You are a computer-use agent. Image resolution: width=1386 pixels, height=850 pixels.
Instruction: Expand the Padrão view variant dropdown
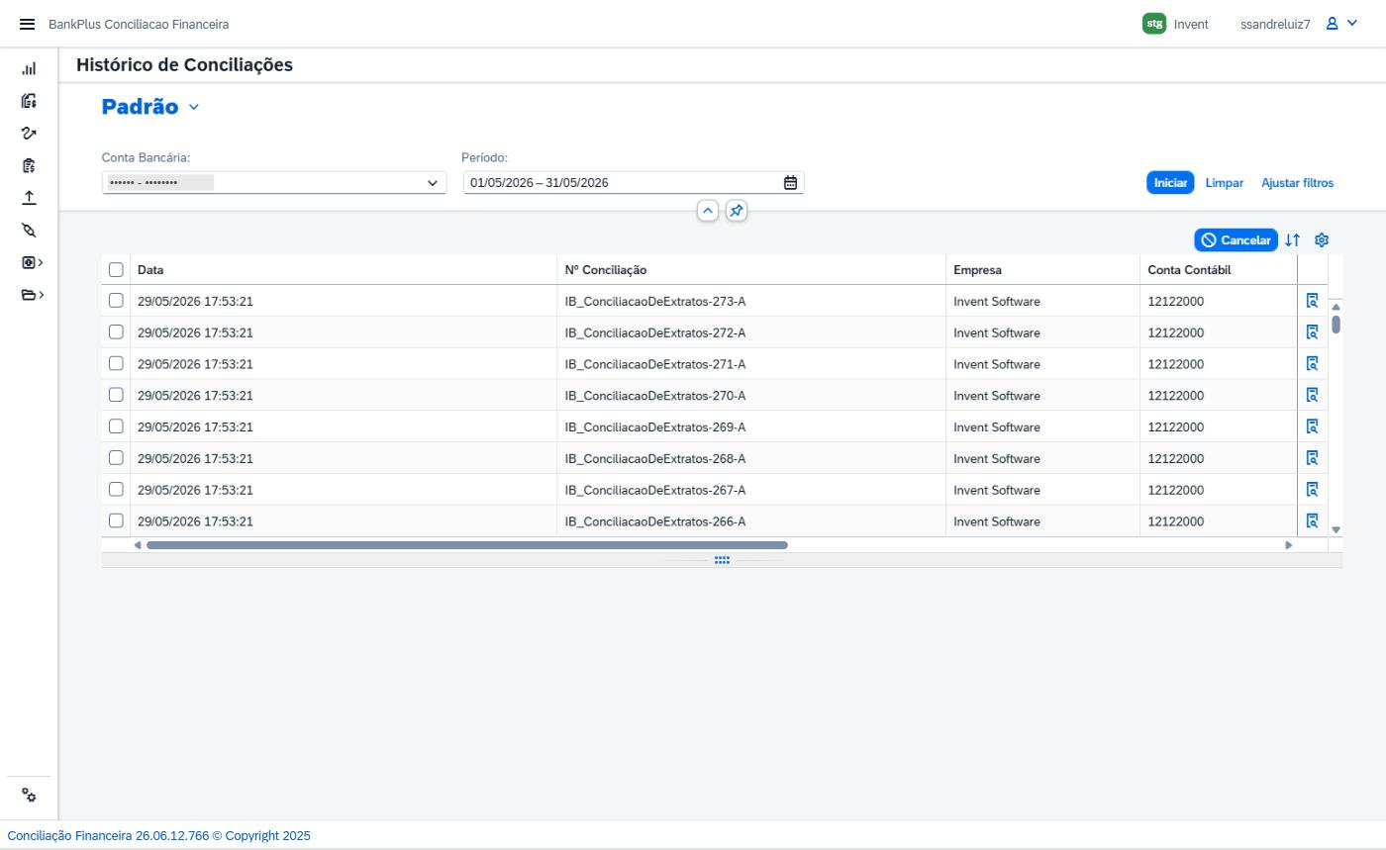point(193,107)
